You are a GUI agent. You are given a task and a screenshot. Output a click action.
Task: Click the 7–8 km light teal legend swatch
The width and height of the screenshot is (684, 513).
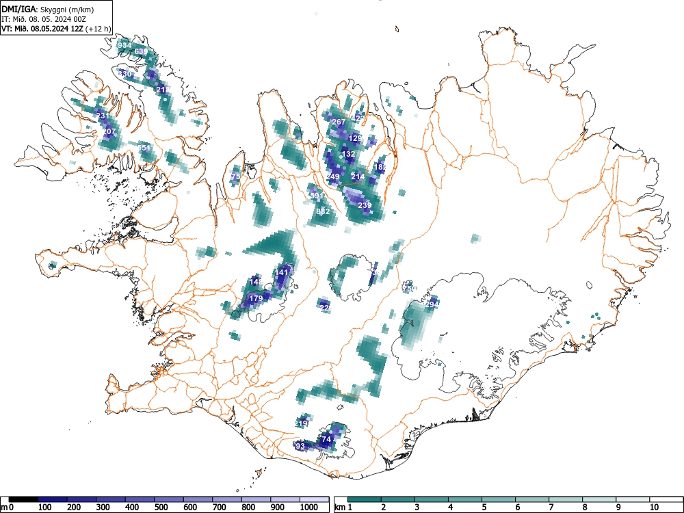pos(566,499)
